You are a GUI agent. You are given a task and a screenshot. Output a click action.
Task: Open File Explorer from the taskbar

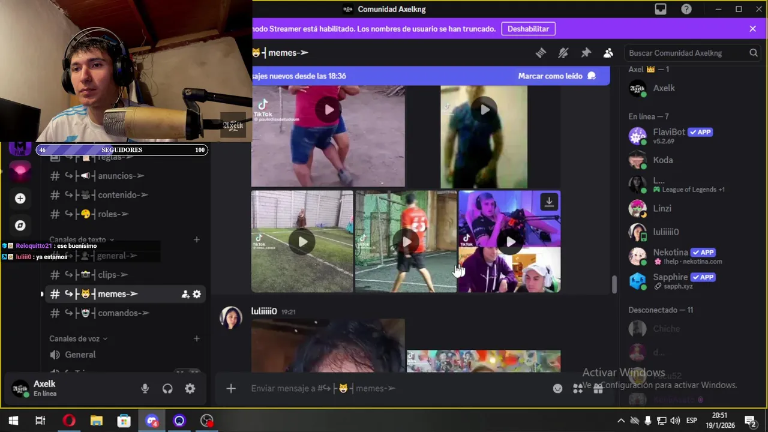point(97,421)
